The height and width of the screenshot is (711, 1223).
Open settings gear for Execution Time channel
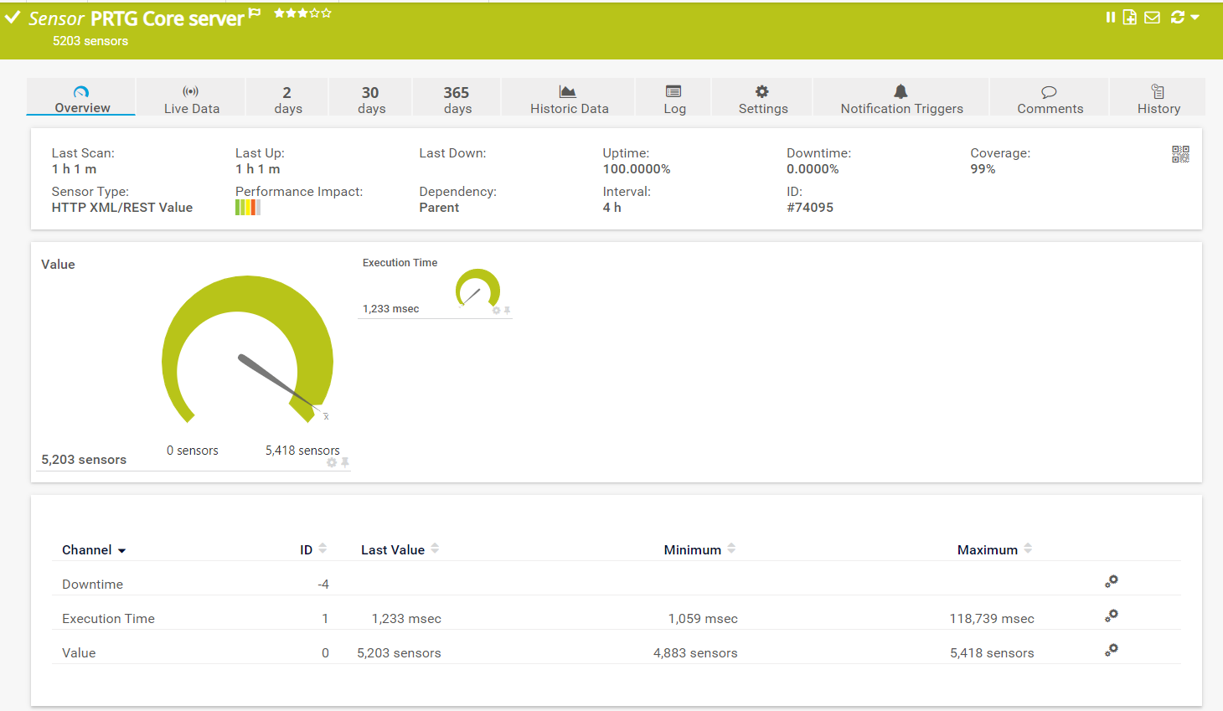[1112, 616]
